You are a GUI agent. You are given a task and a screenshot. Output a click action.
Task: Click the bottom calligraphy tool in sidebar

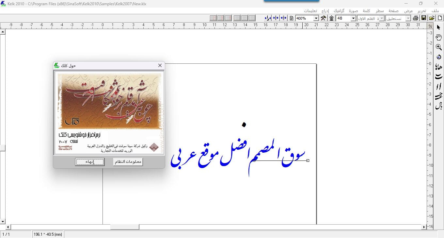tap(438, 106)
